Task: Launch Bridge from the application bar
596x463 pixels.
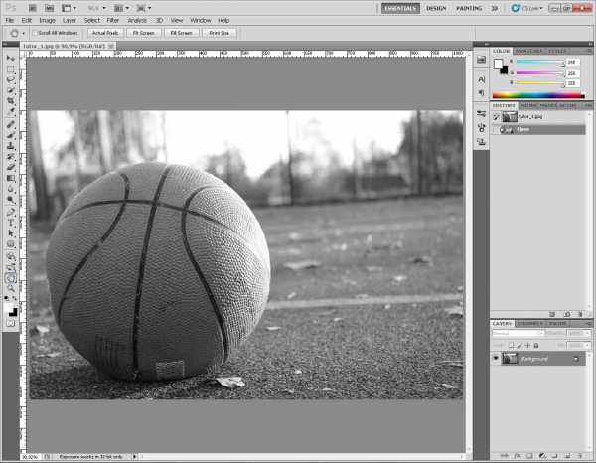Action: point(33,8)
